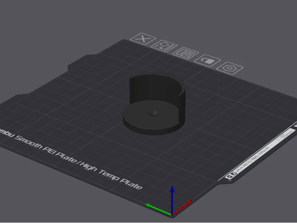Select the cylindrical model on the plate
This screenshot has height=223, width=297.
coord(154,105)
